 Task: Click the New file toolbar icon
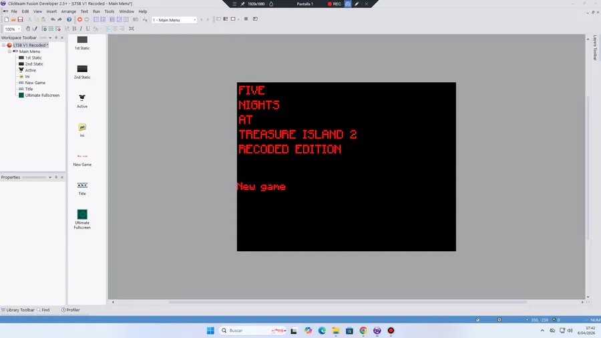pyautogui.click(x=7, y=19)
